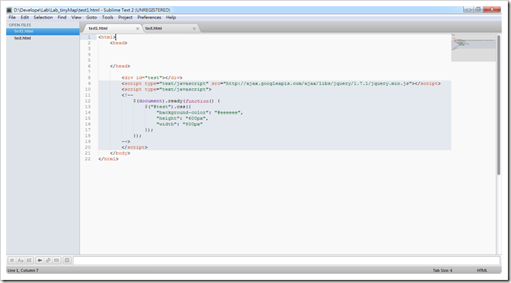Screen dimensions: 511x283
Task: Change Tab Size: 4 in status bar
Action: [442, 271]
